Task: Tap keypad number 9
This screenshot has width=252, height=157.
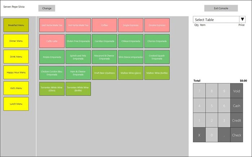Action: [224, 91]
